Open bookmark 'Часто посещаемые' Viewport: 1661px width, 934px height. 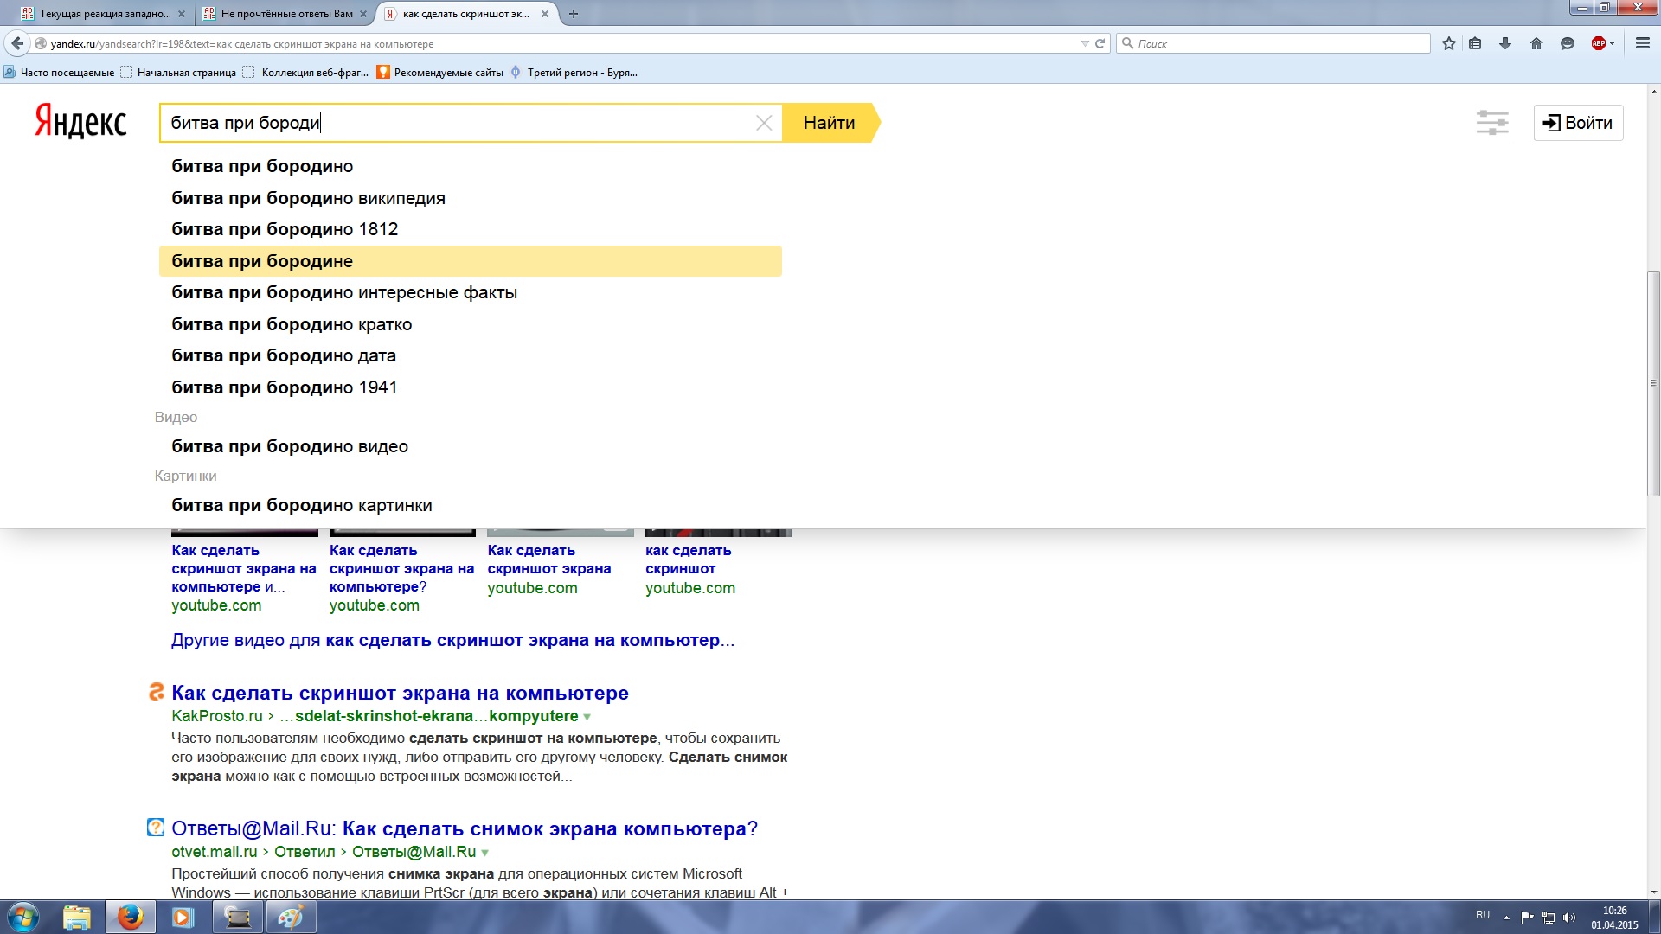pos(59,73)
